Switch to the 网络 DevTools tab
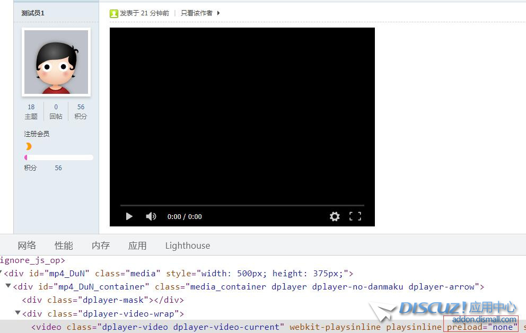526x333 pixels. coord(27,246)
